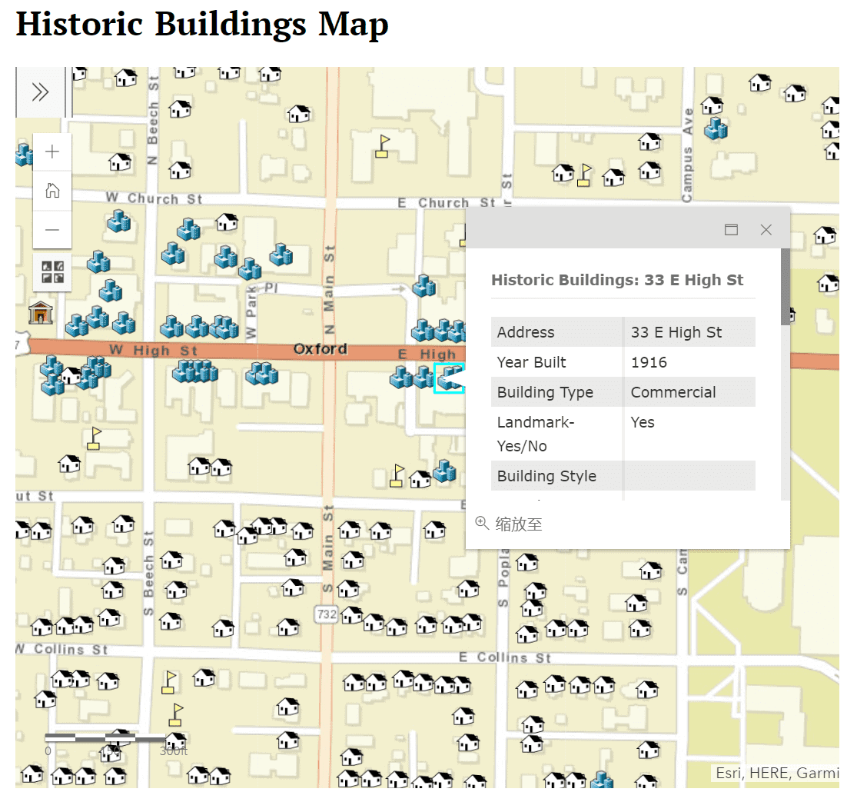Screen dimensions: 847x802
Task: Click the Building Type Commercial row
Action: [623, 392]
